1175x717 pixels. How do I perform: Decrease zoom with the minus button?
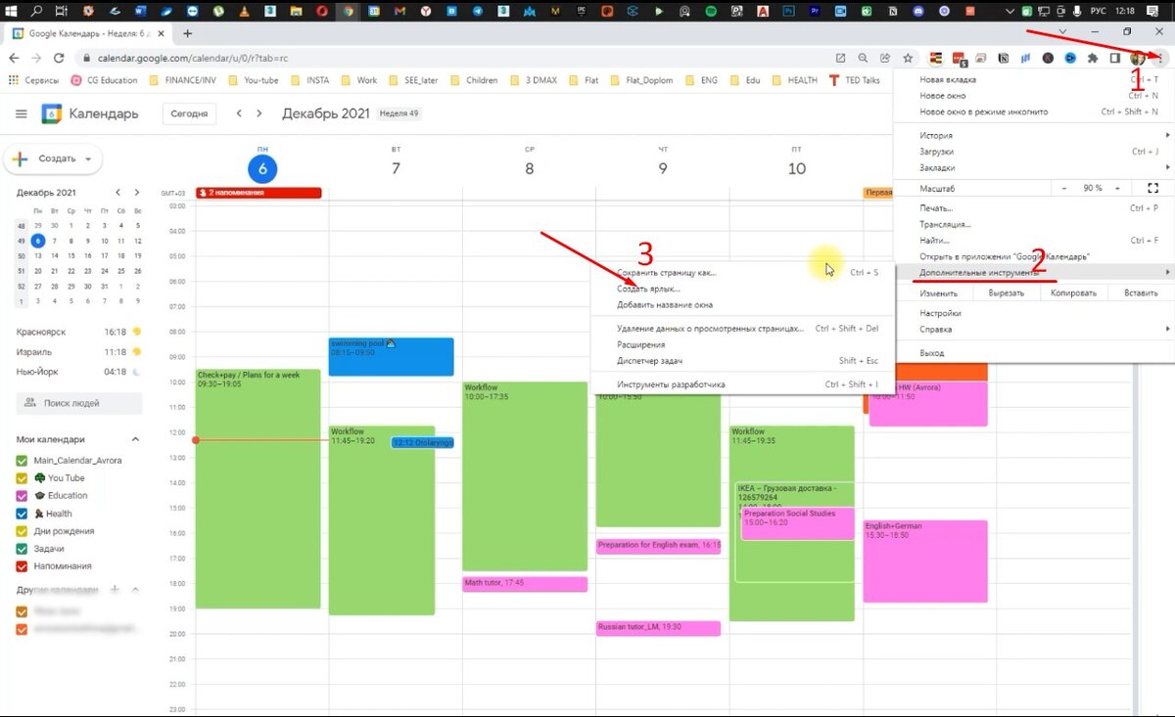(1064, 188)
